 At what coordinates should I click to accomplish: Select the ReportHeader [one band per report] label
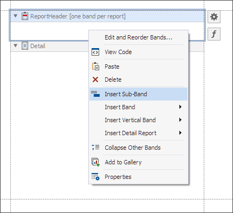pyautogui.click(x=78, y=16)
